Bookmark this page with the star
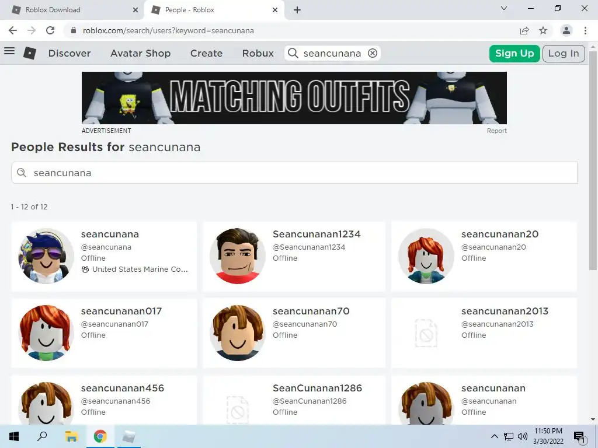Image resolution: width=598 pixels, height=448 pixels. [x=543, y=30]
